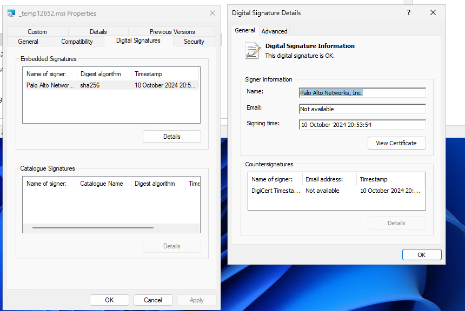Click Name of signer header in Countersignatures
Screen dimensions: 465x311
(x=275, y=179)
